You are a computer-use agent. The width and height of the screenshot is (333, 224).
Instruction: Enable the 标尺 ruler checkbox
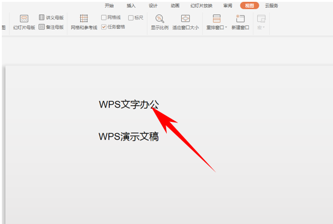pos(131,18)
